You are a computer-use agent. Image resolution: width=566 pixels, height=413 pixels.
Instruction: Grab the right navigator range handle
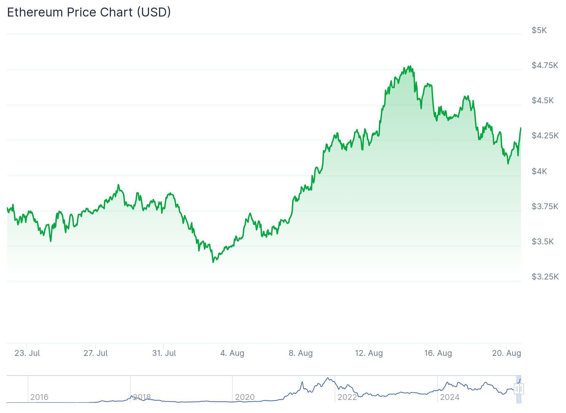click(x=521, y=389)
